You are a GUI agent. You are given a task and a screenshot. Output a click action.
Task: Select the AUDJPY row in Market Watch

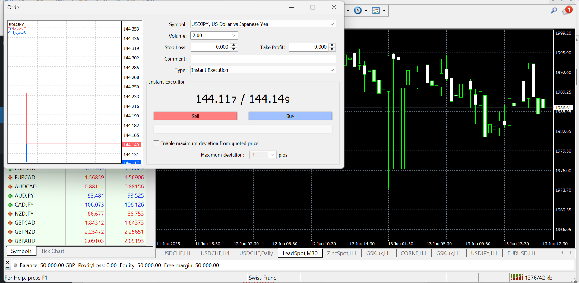[x=75, y=196]
